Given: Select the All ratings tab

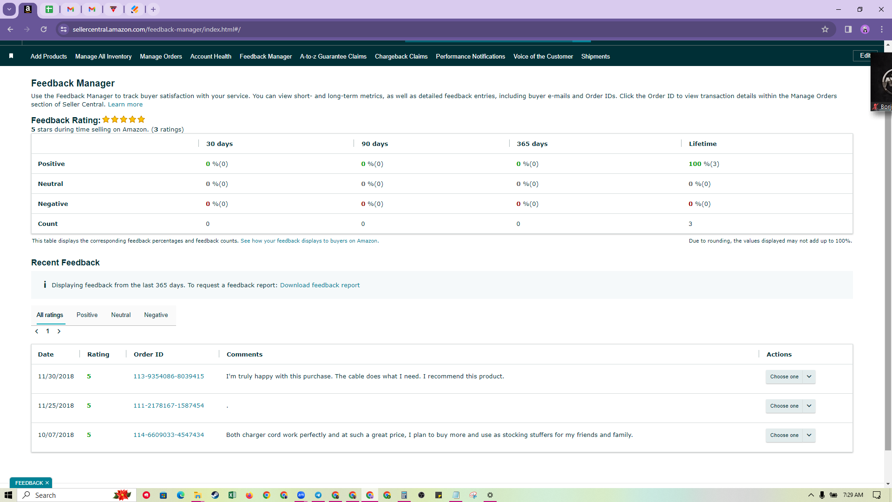Looking at the screenshot, I should 50,315.
